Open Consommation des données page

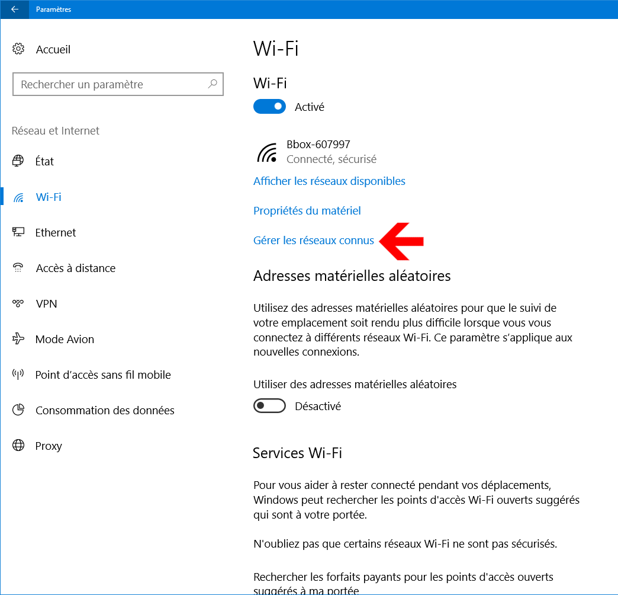pos(105,410)
